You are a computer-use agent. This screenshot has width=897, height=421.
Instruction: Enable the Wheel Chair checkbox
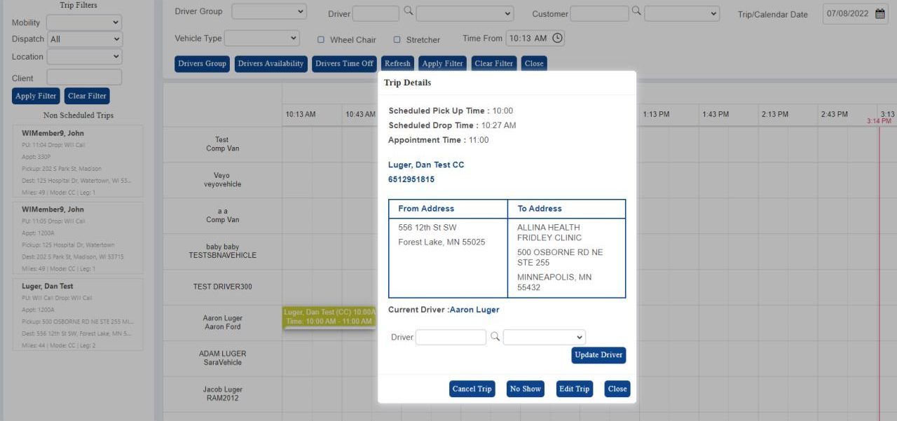coord(320,39)
